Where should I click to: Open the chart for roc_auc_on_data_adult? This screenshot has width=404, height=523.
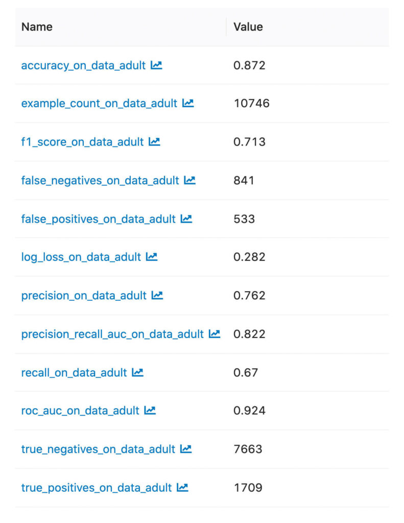[150, 410]
